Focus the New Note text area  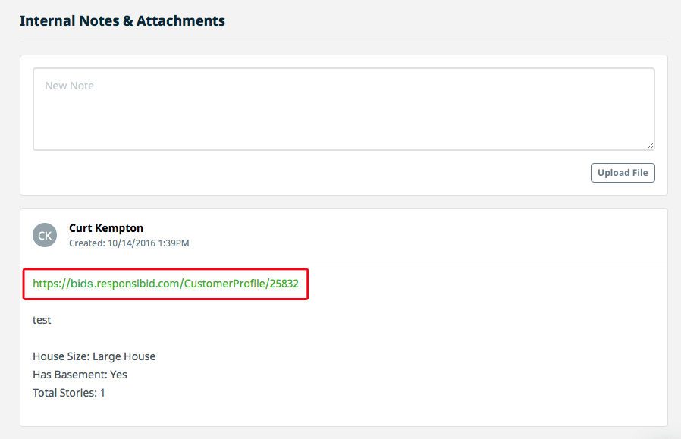344,109
